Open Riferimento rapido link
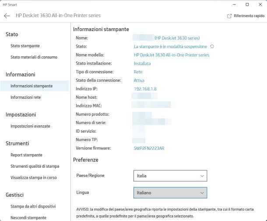267x221 pixels. coord(249,16)
